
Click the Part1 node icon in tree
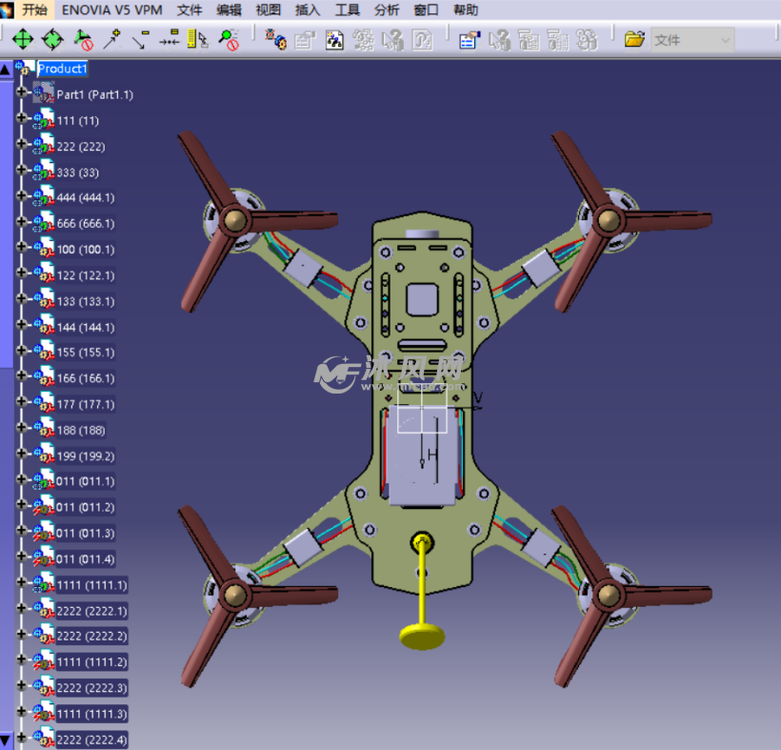[44, 93]
